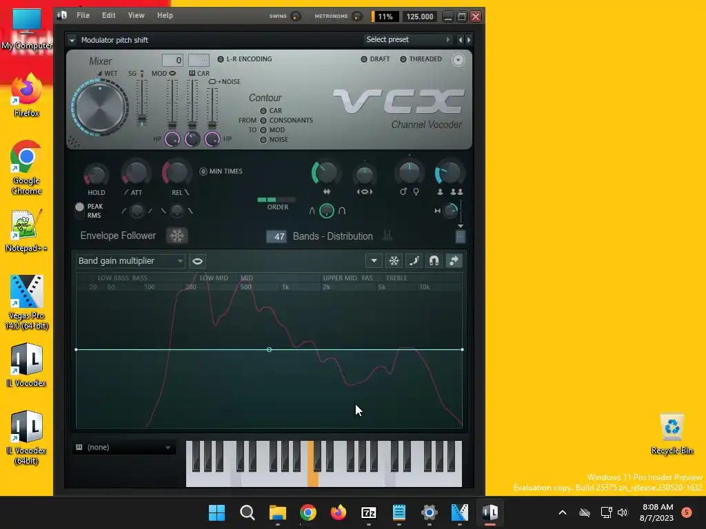Adjust the Swing knob
706x529 pixels.
click(296, 17)
